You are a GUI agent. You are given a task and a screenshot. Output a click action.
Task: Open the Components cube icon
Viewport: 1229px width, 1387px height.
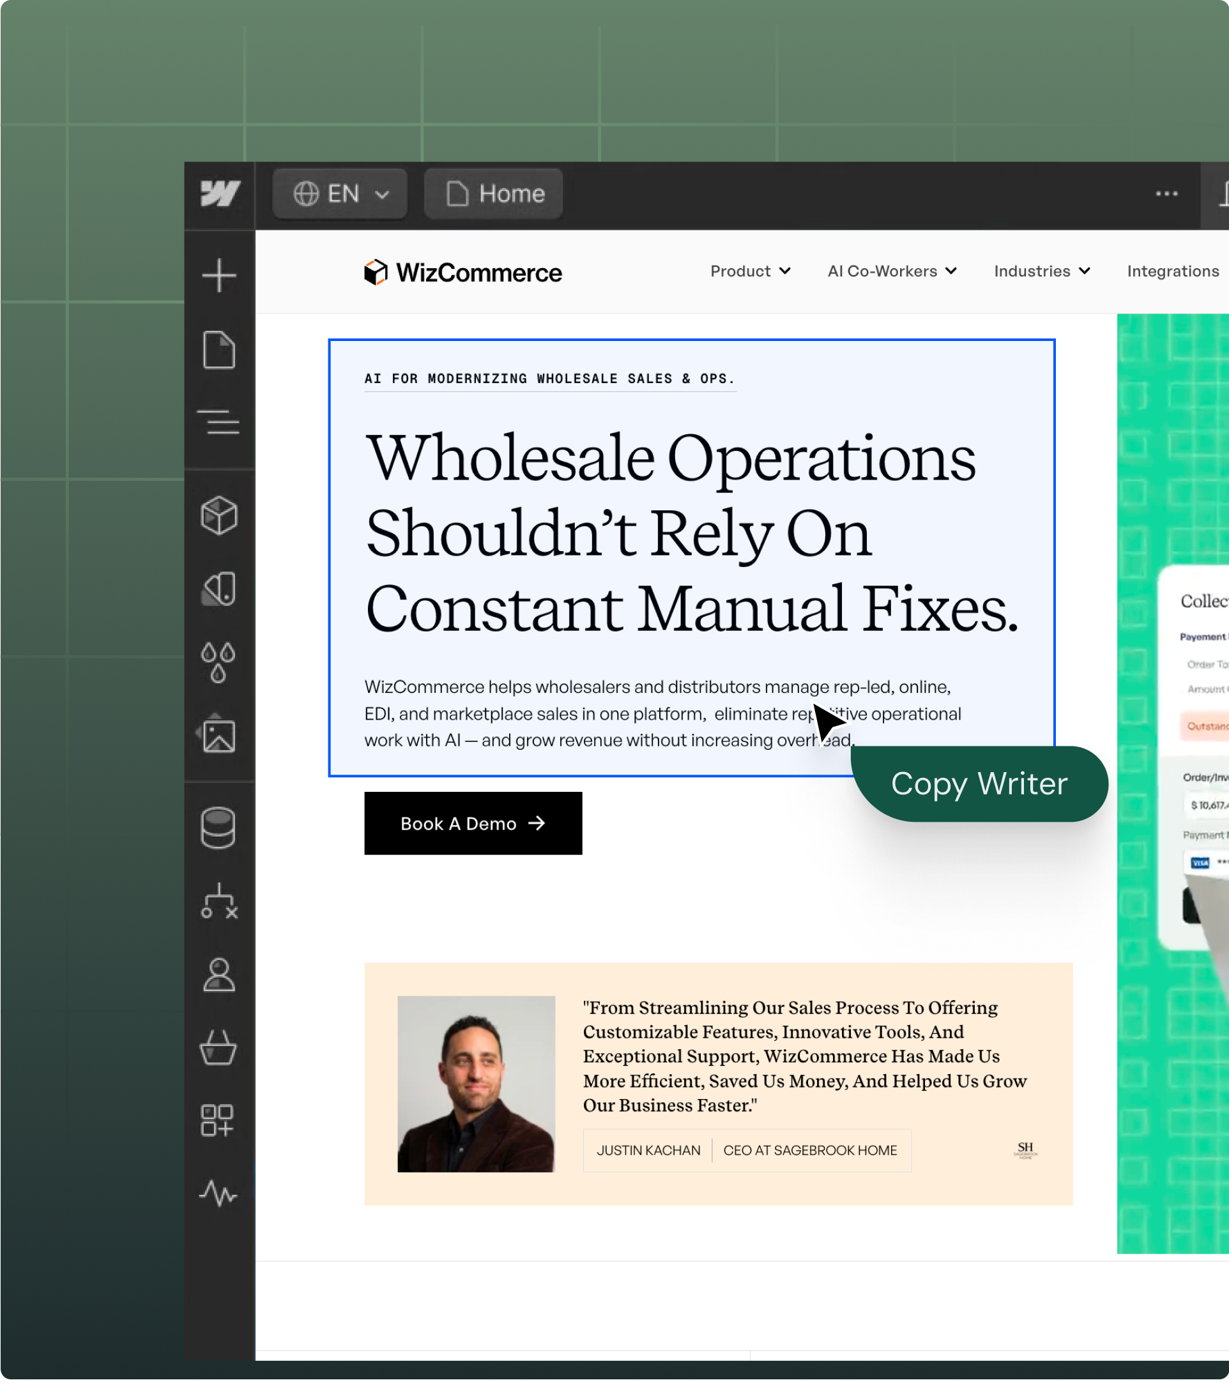click(x=219, y=516)
